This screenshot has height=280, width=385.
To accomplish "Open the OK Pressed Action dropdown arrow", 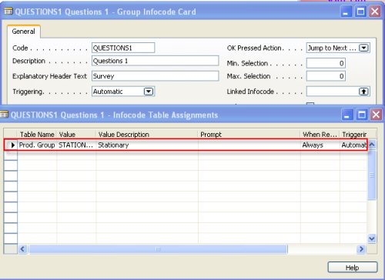I will tap(363, 48).
